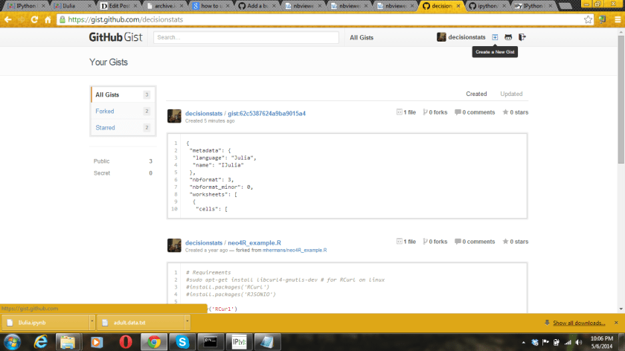This screenshot has height=351, width=625.
Task: Click the browser back arrow
Action: [x=8, y=19]
